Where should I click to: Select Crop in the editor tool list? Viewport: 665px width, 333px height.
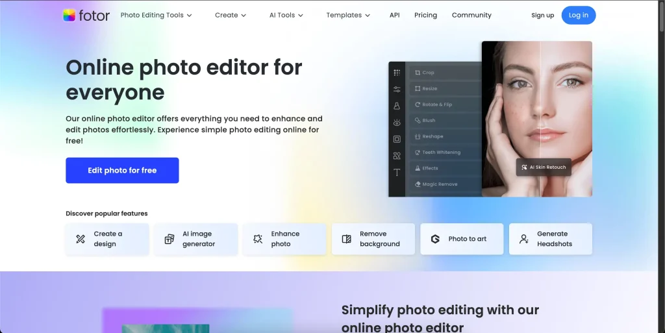[x=445, y=73]
